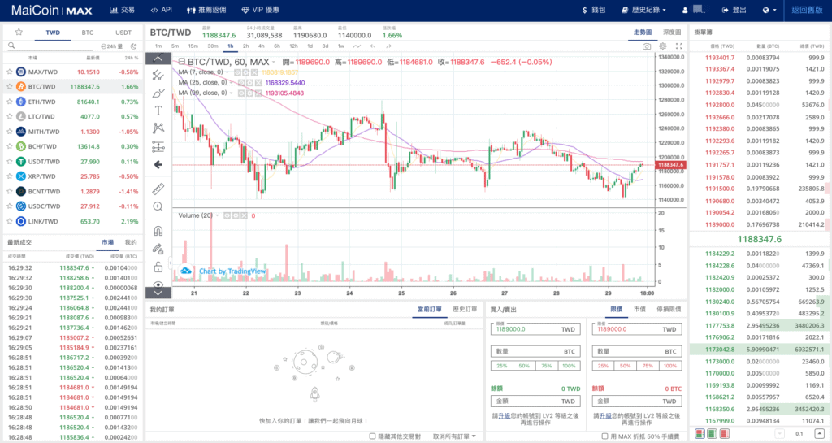This screenshot has width=832, height=443.
Task: Take chart snapshot with camera icon
Action: 646,46
